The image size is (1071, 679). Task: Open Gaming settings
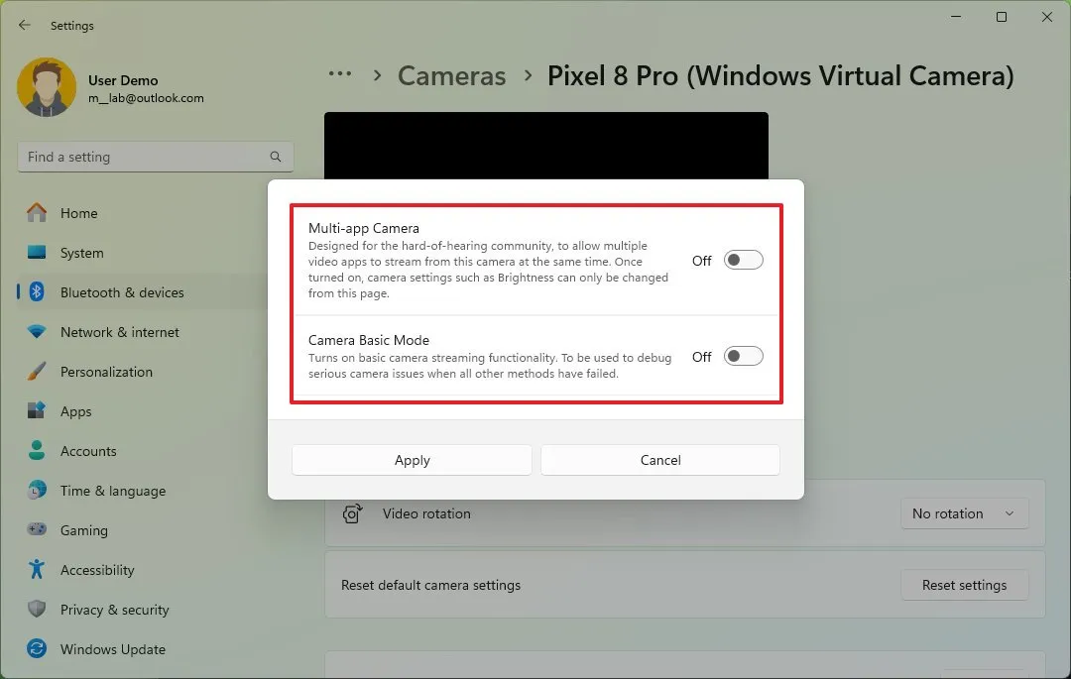click(x=142, y=529)
